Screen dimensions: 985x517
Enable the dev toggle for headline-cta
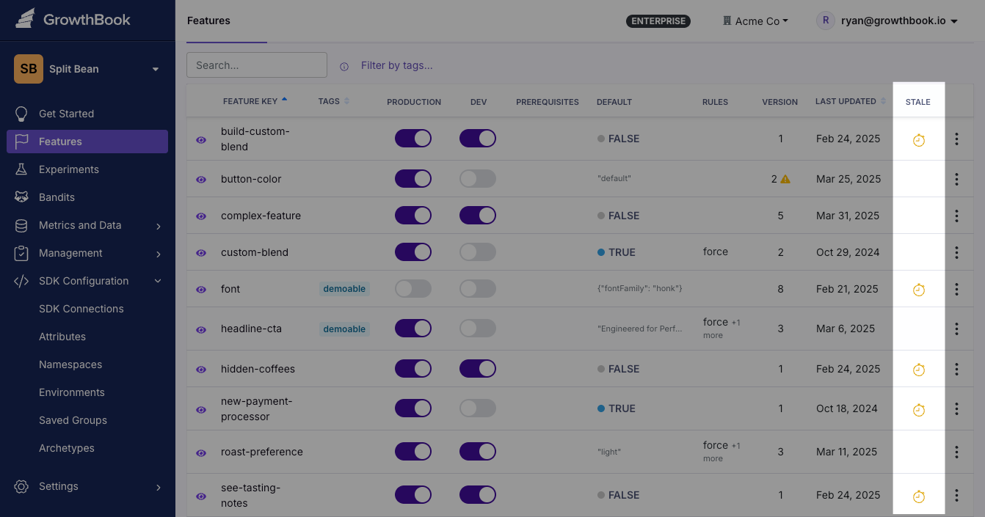point(478,329)
